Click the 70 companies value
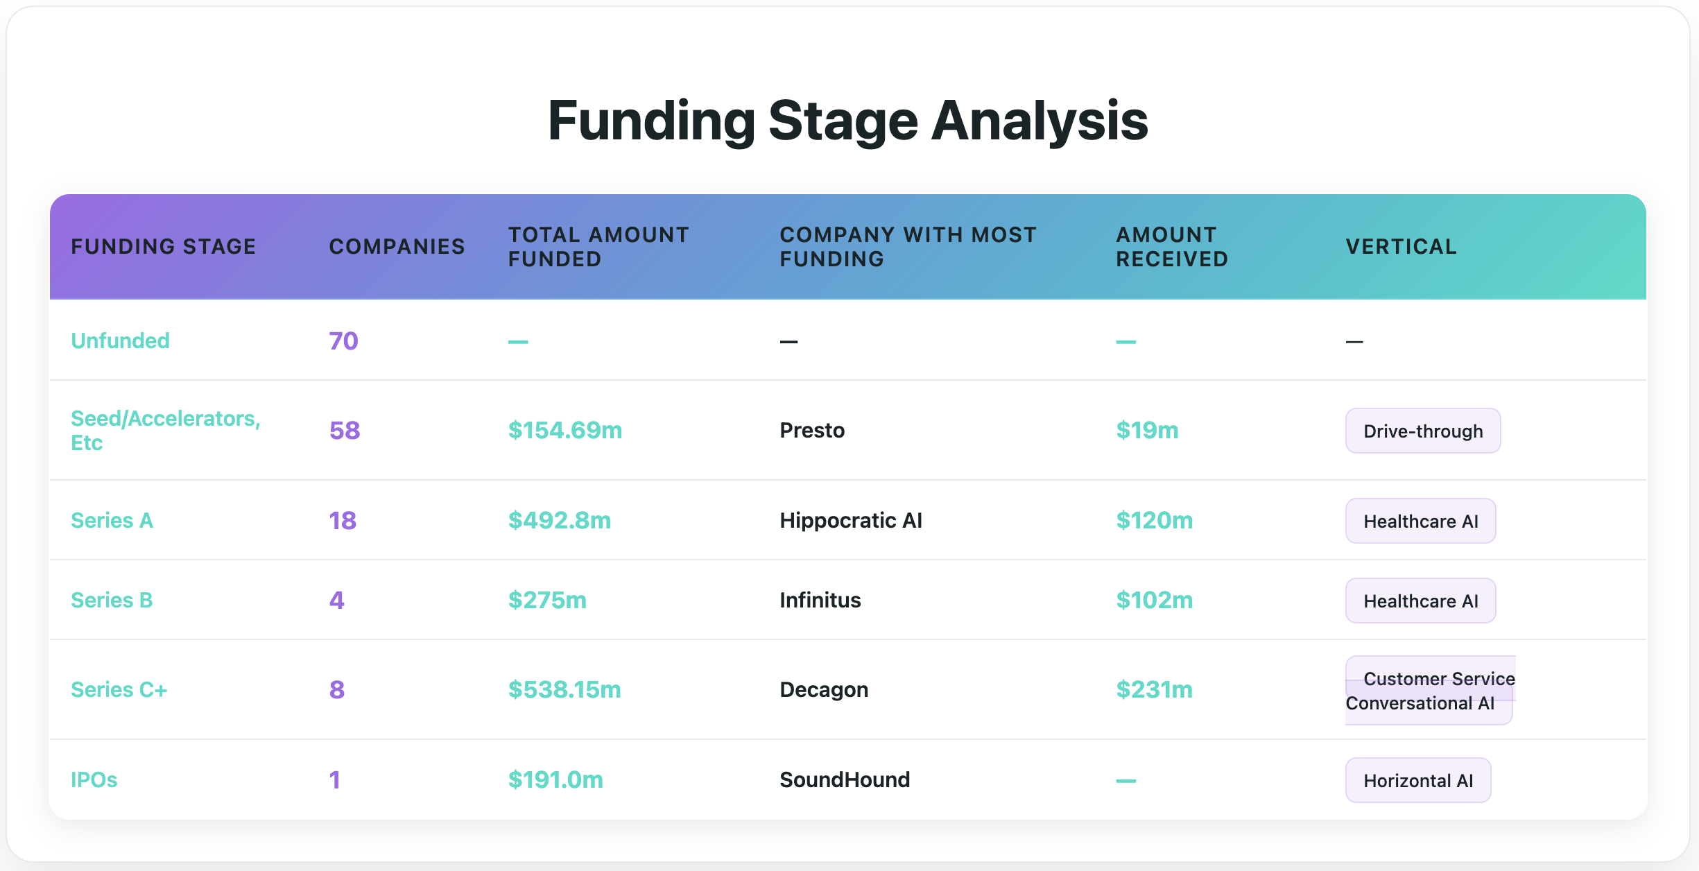The width and height of the screenshot is (1699, 871). coord(343,340)
